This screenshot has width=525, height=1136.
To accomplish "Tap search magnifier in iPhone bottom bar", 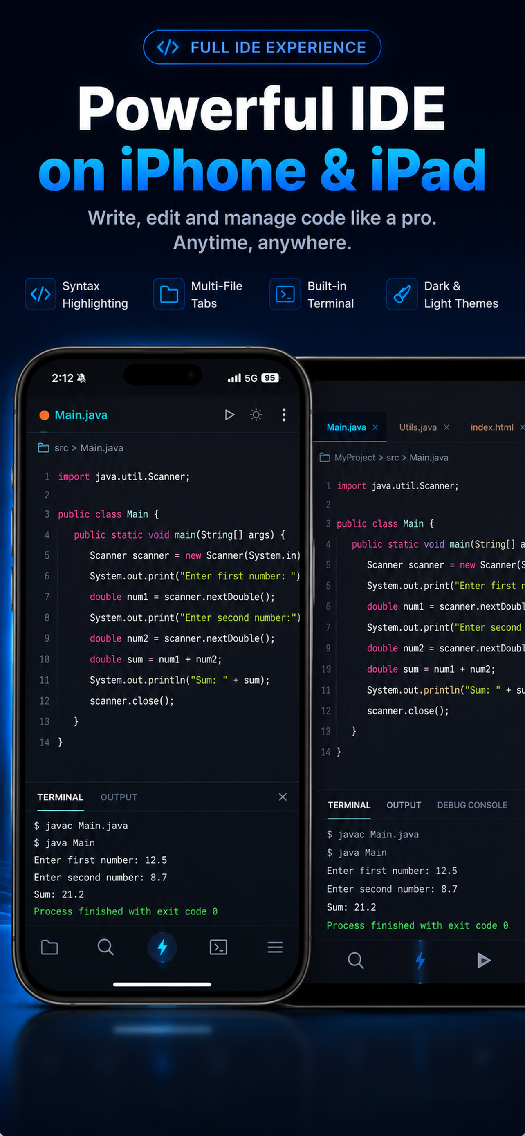I will coord(106,947).
